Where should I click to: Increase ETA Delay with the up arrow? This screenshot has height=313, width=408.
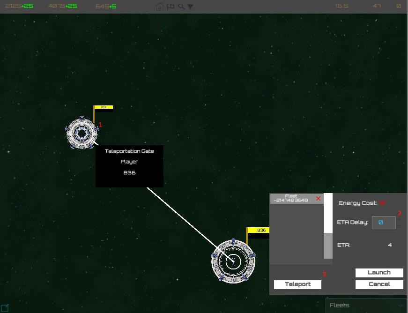coord(400,219)
